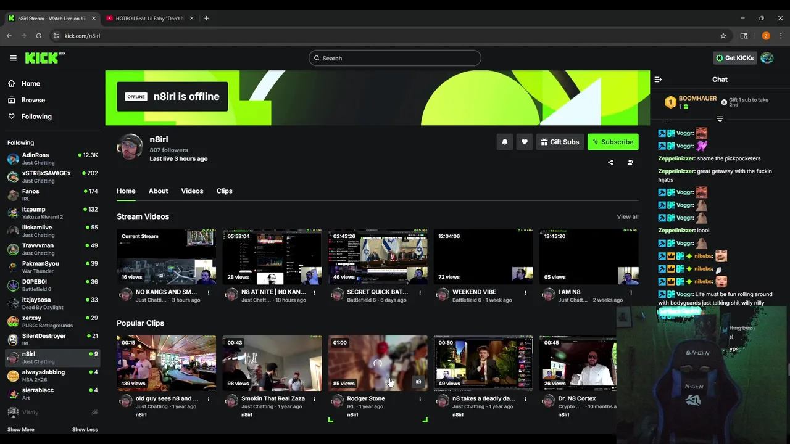Image resolution: width=790 pixels, height=444 pixels.
Task: Open the I AM N8 video thumbnail
Action: click(x=589, y=257)
